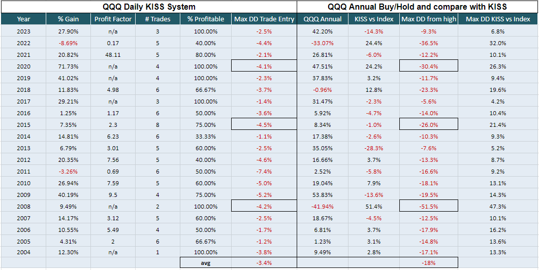The image size is (539, 270).
Task: Click the negative gain '-8.69%' for 2022
Action: pos(68,43)
